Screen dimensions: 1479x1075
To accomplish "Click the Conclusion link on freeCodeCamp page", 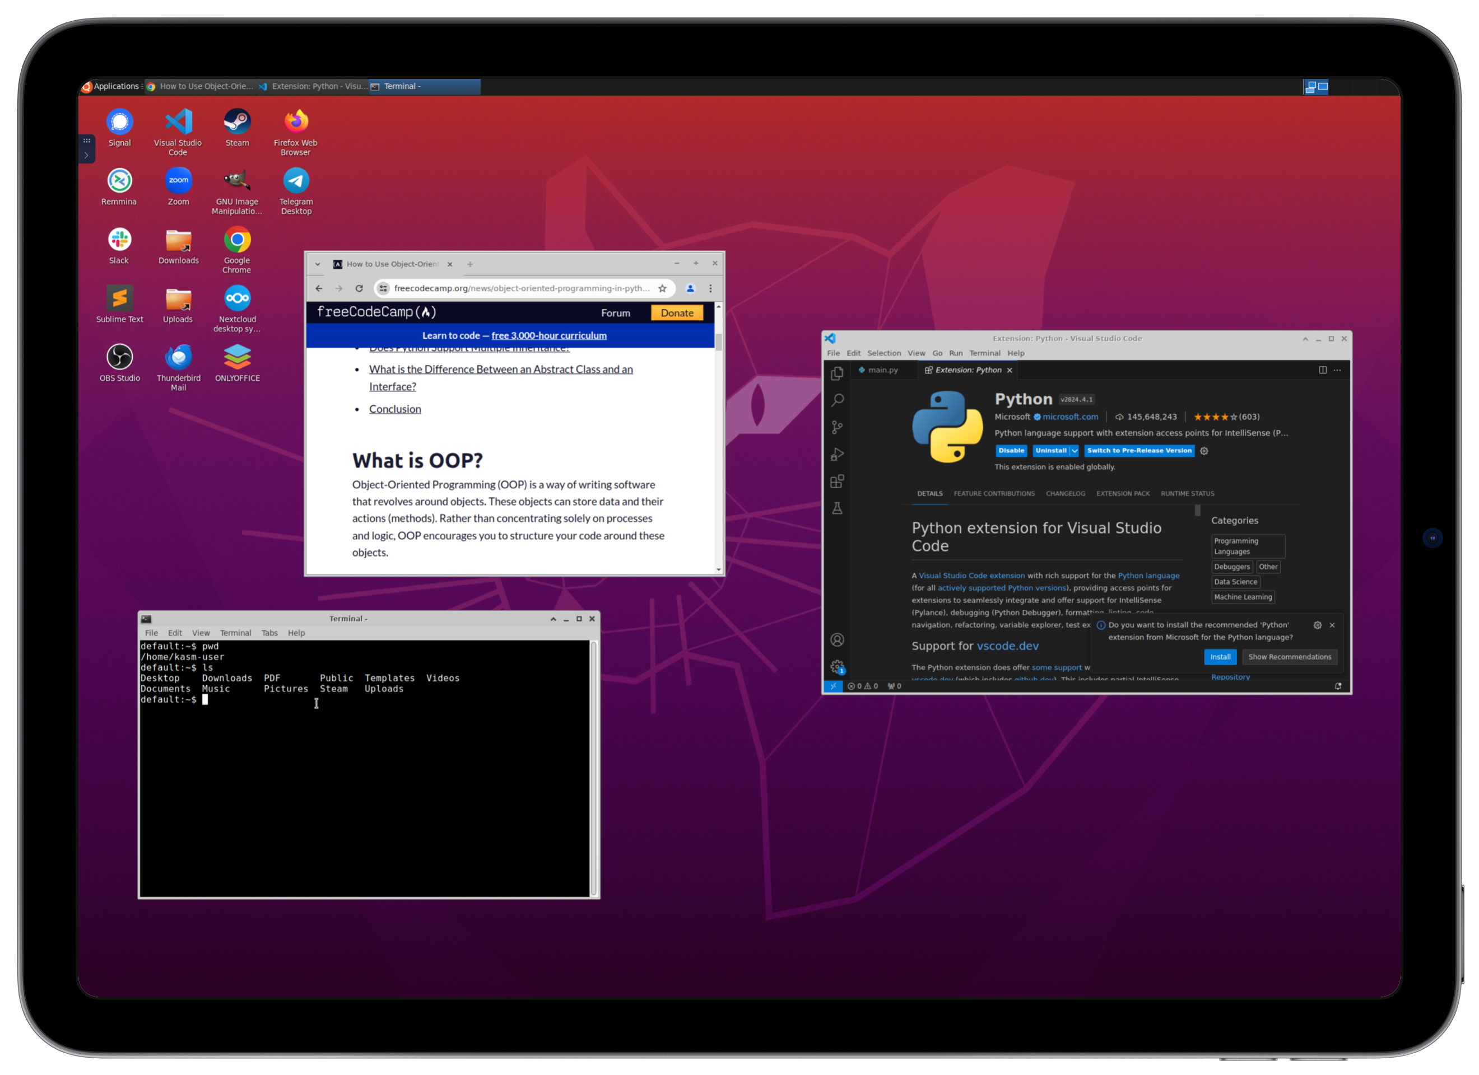I will (394, 409).
